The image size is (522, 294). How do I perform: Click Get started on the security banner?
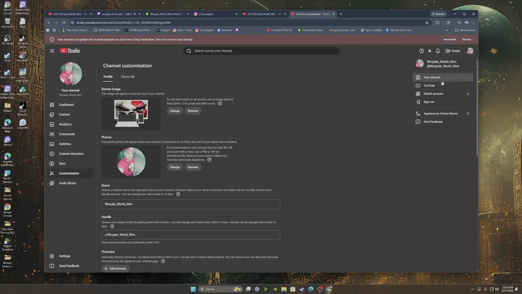pos(449,40)
